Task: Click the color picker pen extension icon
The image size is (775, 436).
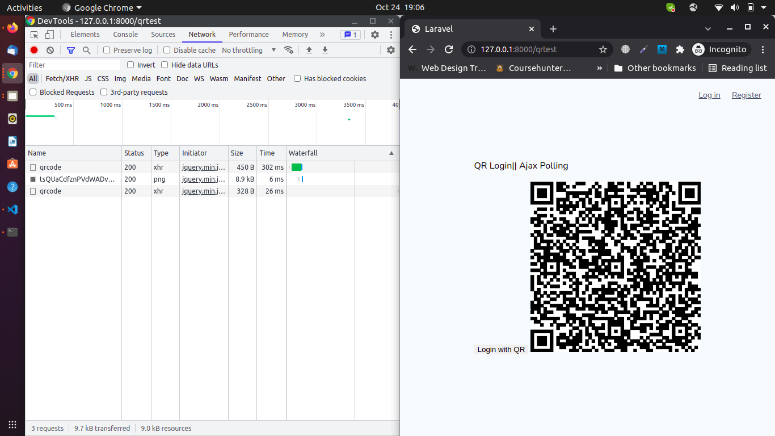Action: click(x=643, y=49)
